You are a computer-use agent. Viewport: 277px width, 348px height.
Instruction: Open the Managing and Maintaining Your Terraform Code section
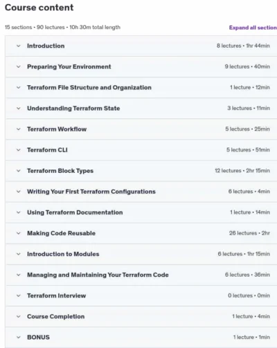coord(98,275)
